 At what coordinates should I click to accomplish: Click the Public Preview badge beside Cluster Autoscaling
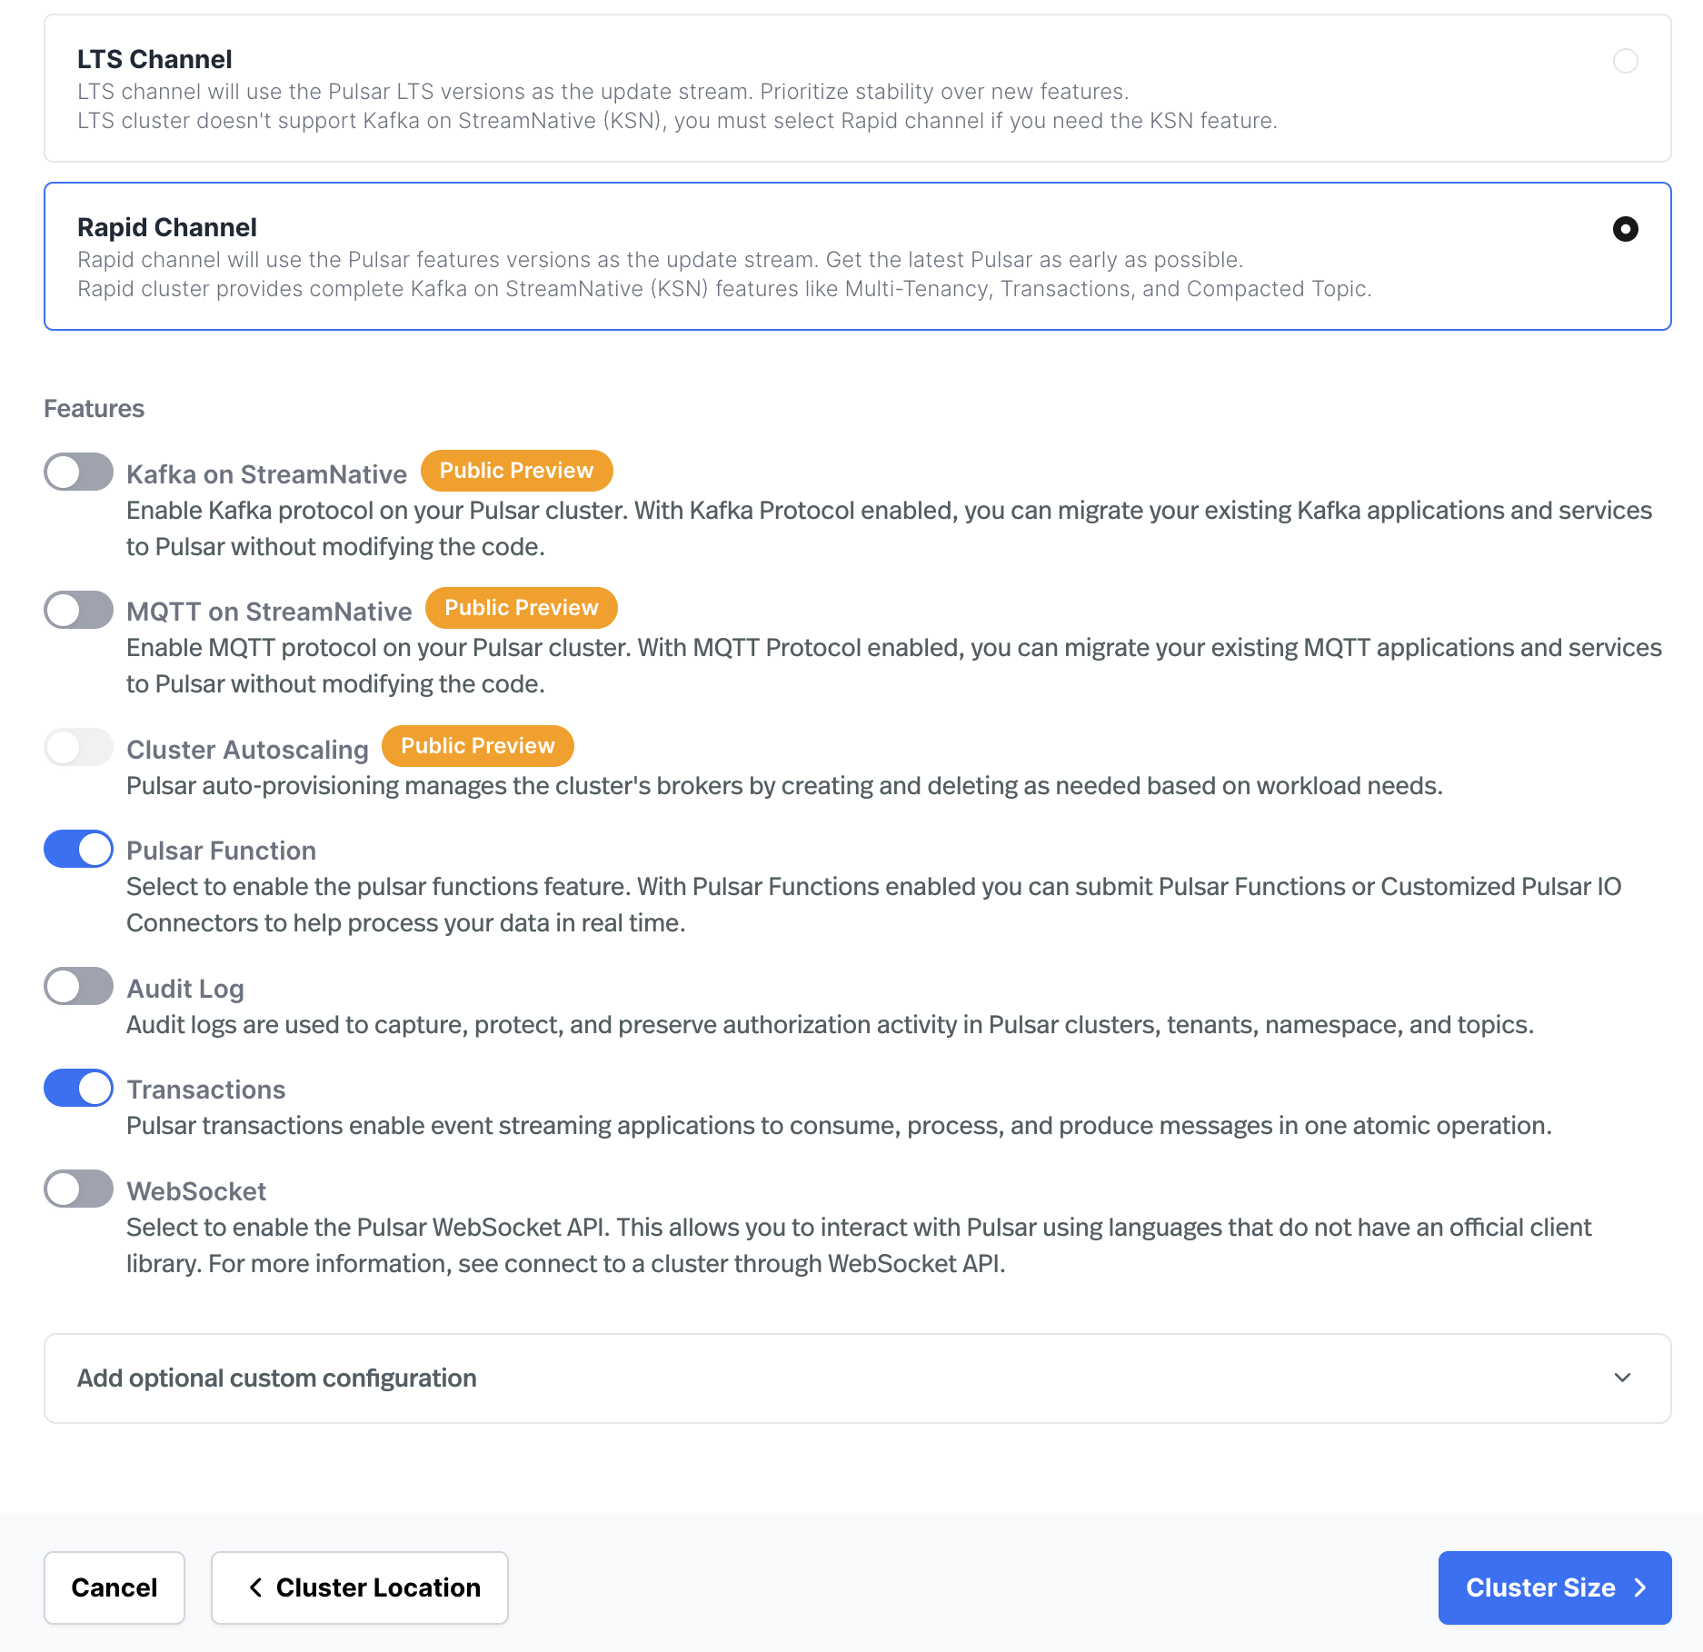pyautogui.click(x=477, y=745)
